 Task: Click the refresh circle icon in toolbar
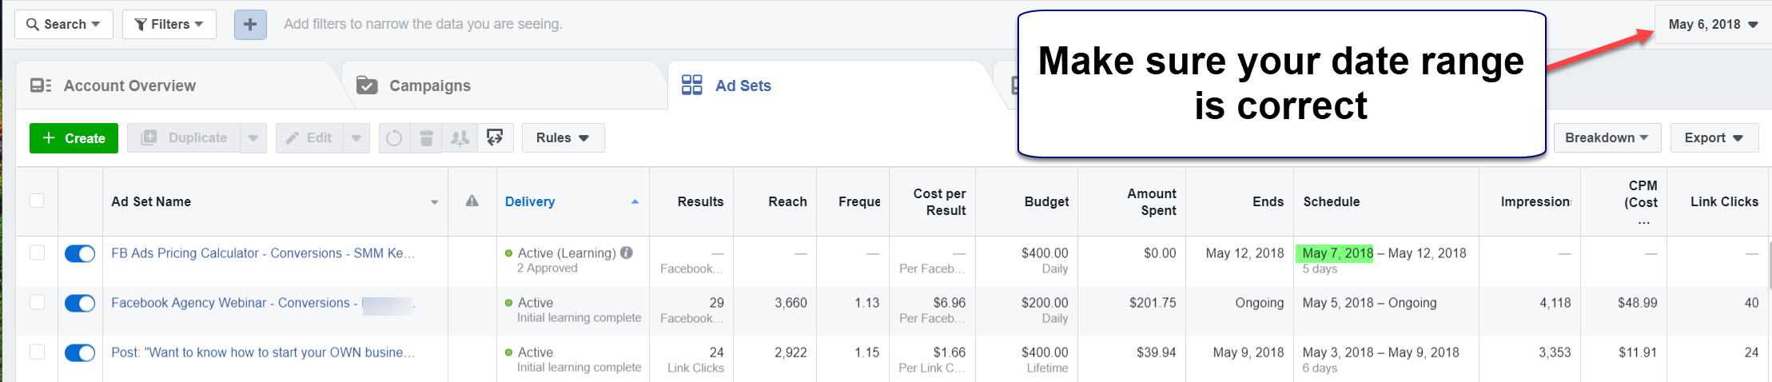(394, 138)
